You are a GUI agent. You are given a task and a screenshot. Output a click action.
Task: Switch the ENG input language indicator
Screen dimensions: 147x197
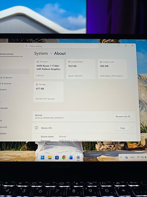(132, 157)
